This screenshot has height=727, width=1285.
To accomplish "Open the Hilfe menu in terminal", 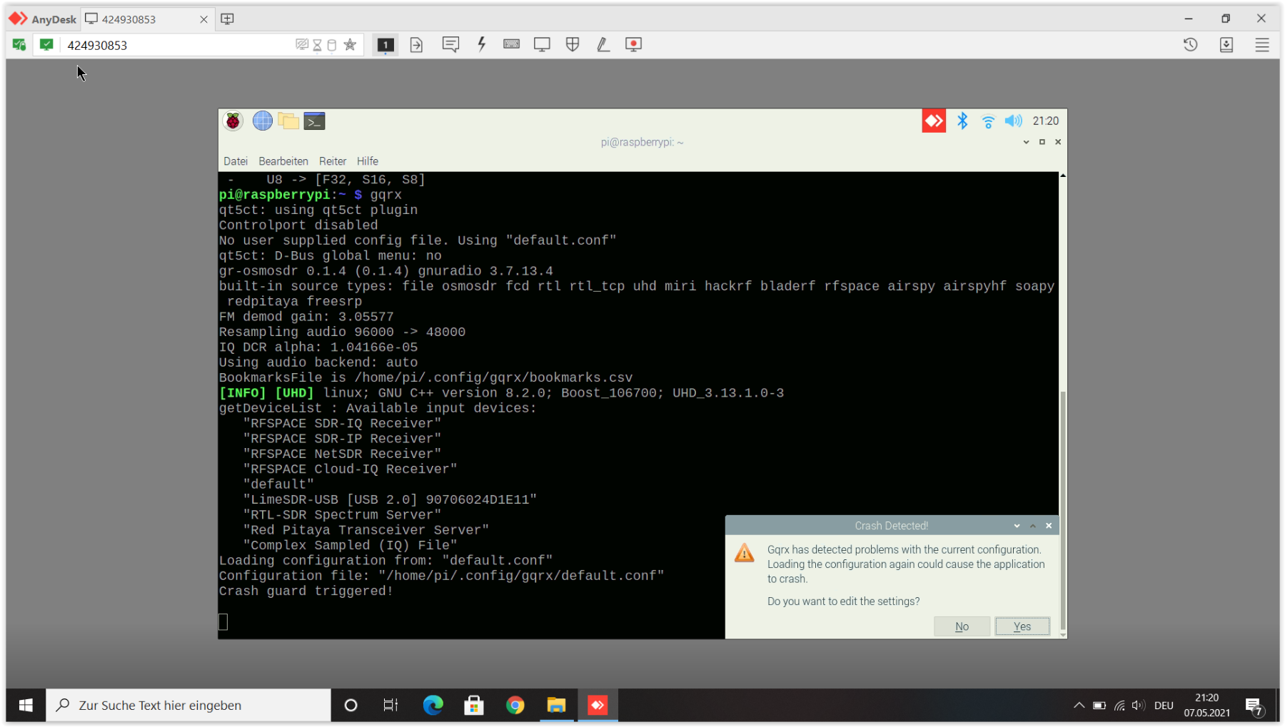I will 368,161.
